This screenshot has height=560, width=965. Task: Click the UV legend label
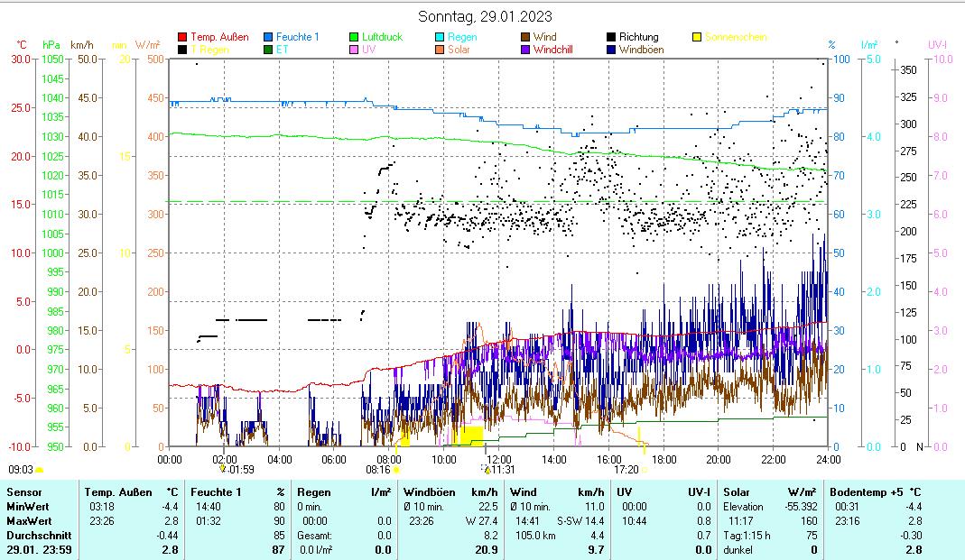[368, 50]
